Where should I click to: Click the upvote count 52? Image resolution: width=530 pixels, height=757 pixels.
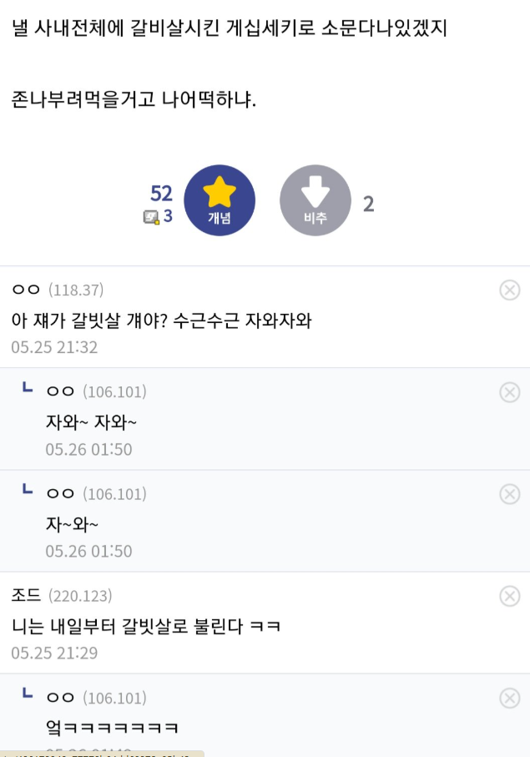click(x=161, y=193)
